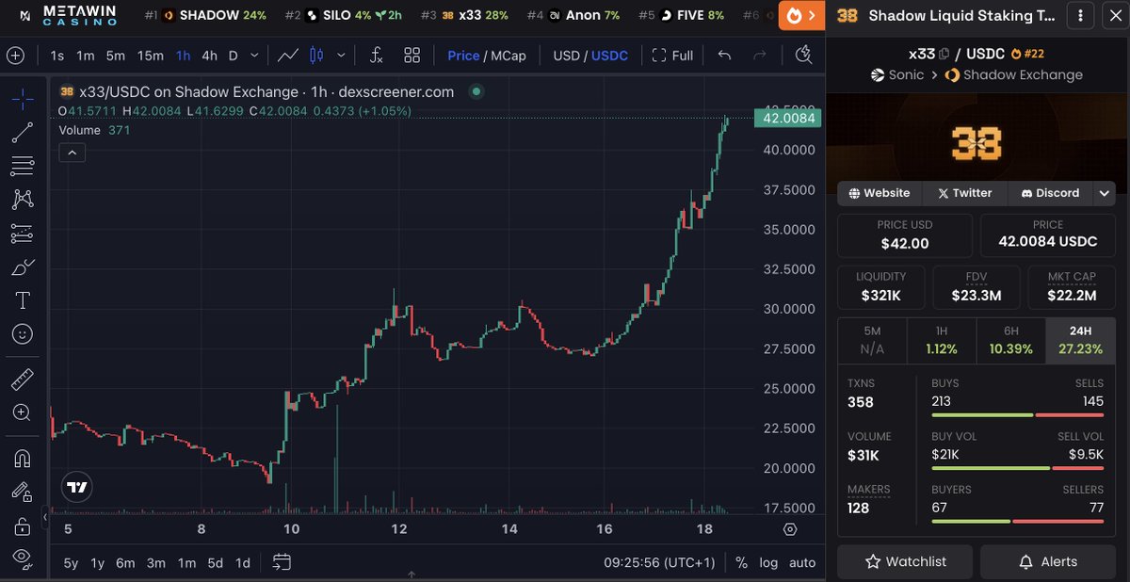Select the brush drawing tool
The width and height of the screenshot is (1130, 582).
coord(23,267)
